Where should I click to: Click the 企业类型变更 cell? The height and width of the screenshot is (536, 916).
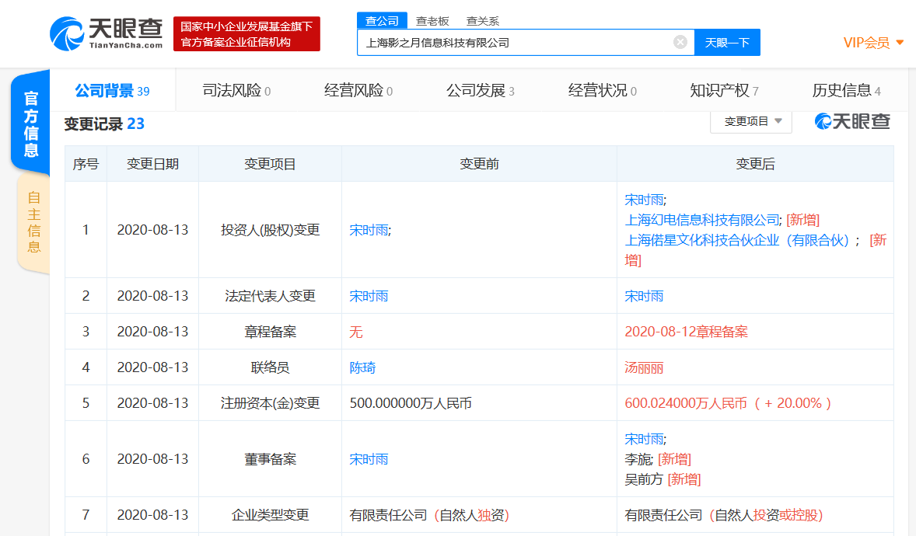click(x=270, y=515)
